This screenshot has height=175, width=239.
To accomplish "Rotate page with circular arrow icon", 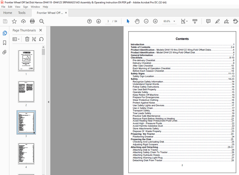I will 41,39.
